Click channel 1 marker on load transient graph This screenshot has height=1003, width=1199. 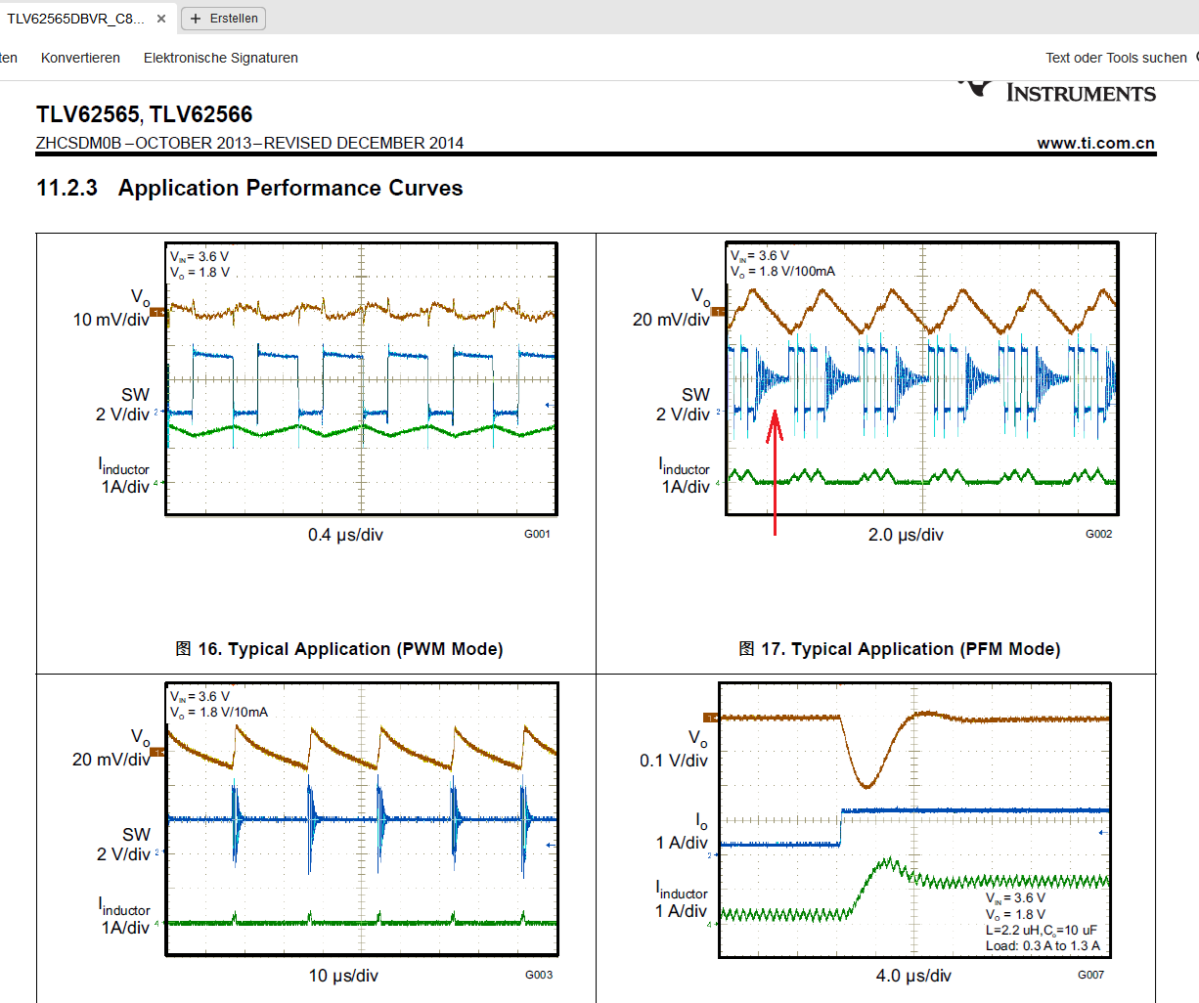[x=711, y=718]
